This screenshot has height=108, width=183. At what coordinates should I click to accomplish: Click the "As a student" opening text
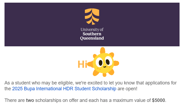point(16,83)
